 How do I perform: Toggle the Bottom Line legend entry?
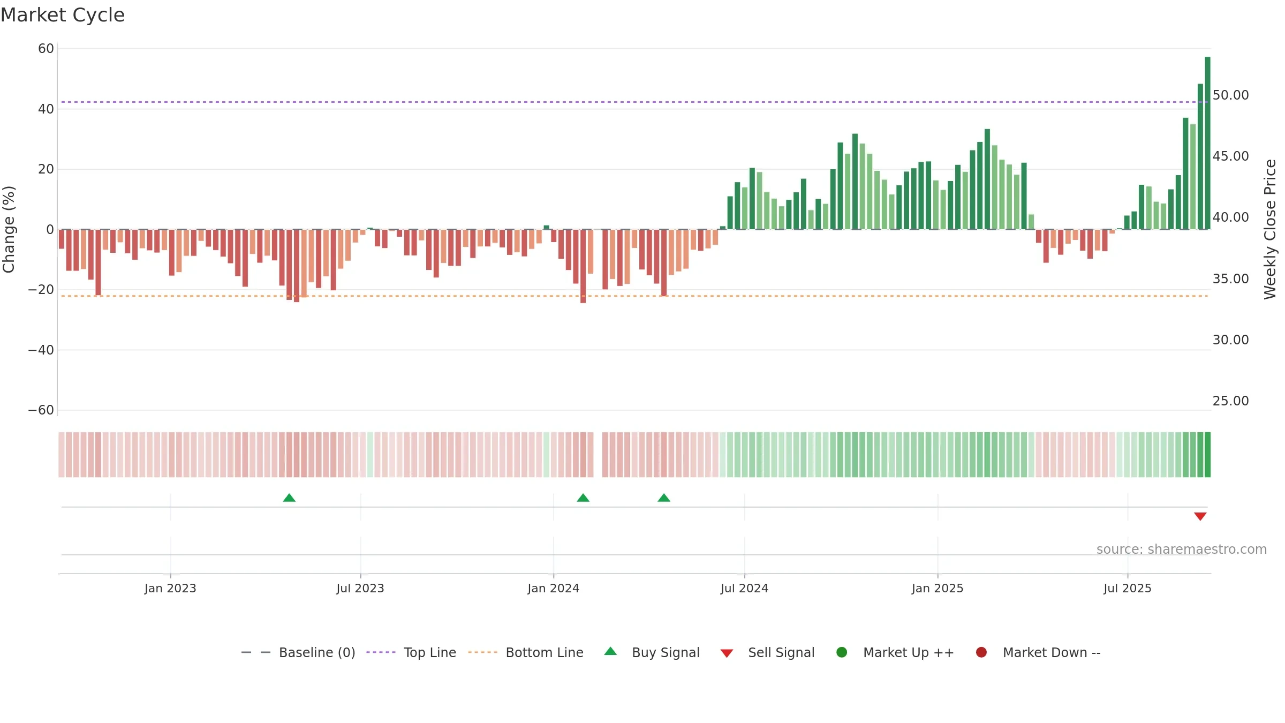[x=526, y=652]
